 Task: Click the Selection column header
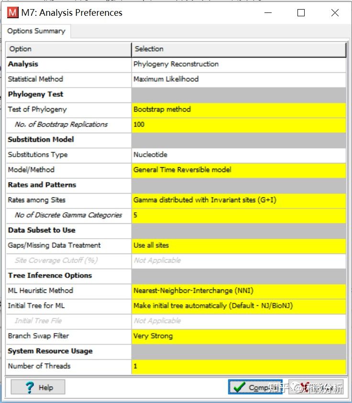(x=239, y=49)
